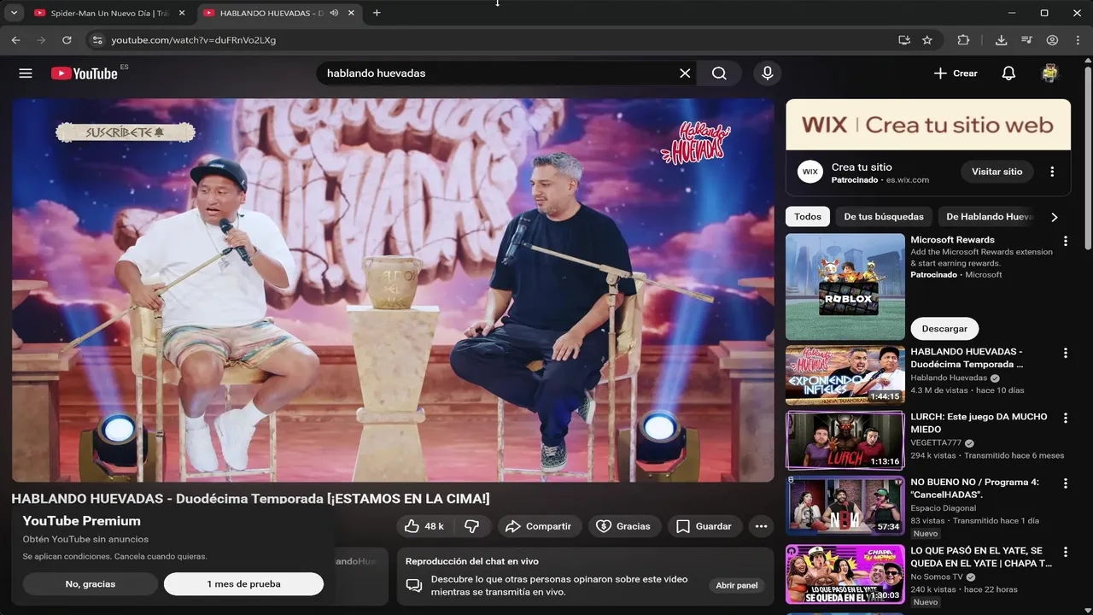This screenshot has width=1093, height=615.
Task: Open VEGETTA777 channel link
Action: [x=936, y=443]
